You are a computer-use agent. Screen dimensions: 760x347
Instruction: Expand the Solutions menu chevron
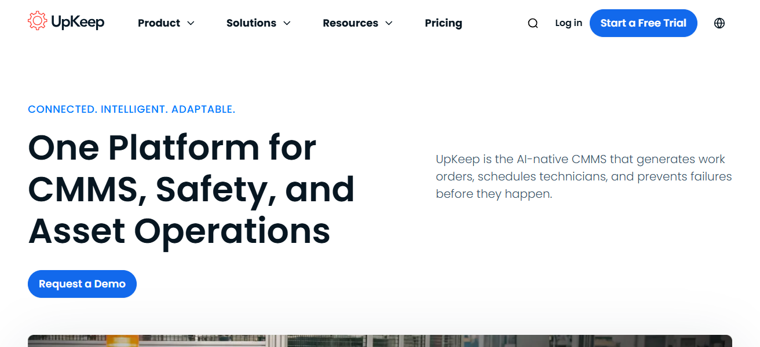click(287, 23)
